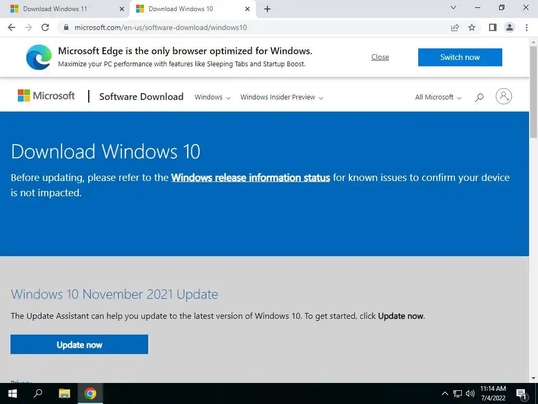Click the Chrome taskbar icon
The image size is (538, 404).
90,393
